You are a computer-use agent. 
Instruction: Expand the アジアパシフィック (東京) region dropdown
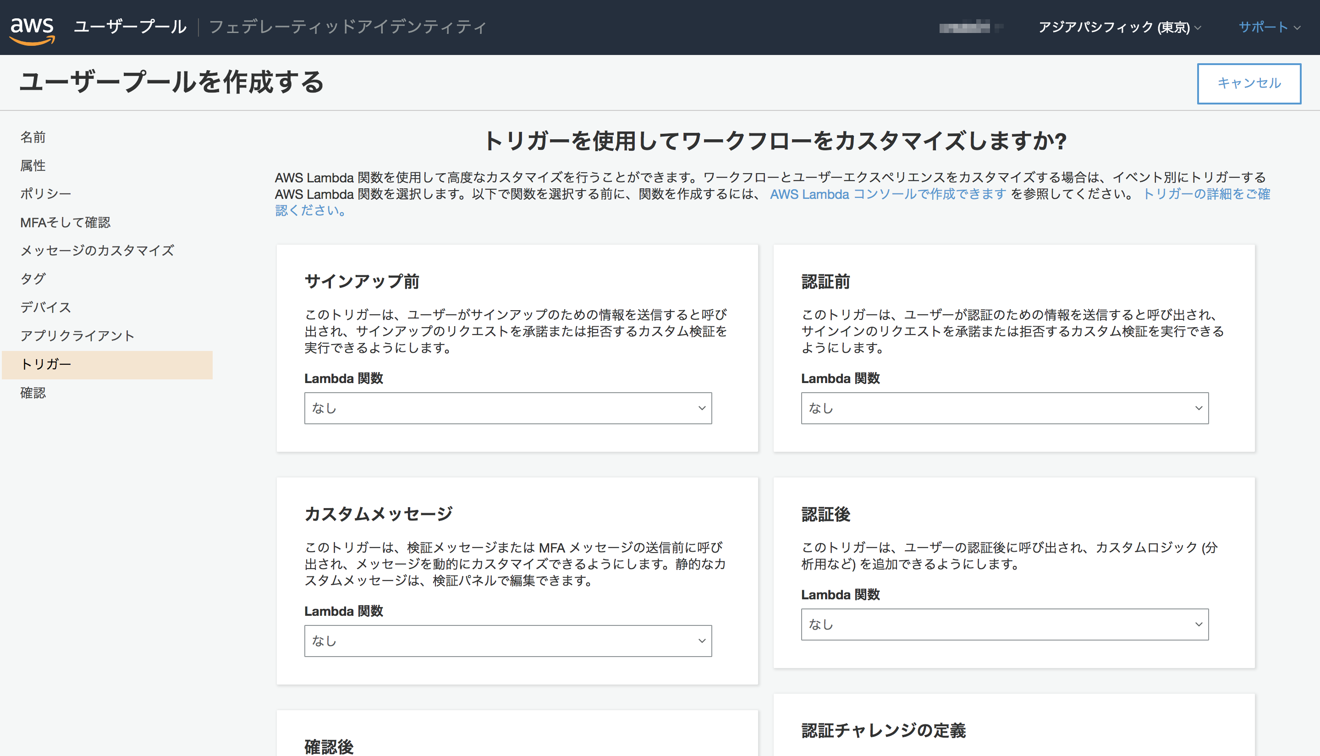coord(1120,27)
